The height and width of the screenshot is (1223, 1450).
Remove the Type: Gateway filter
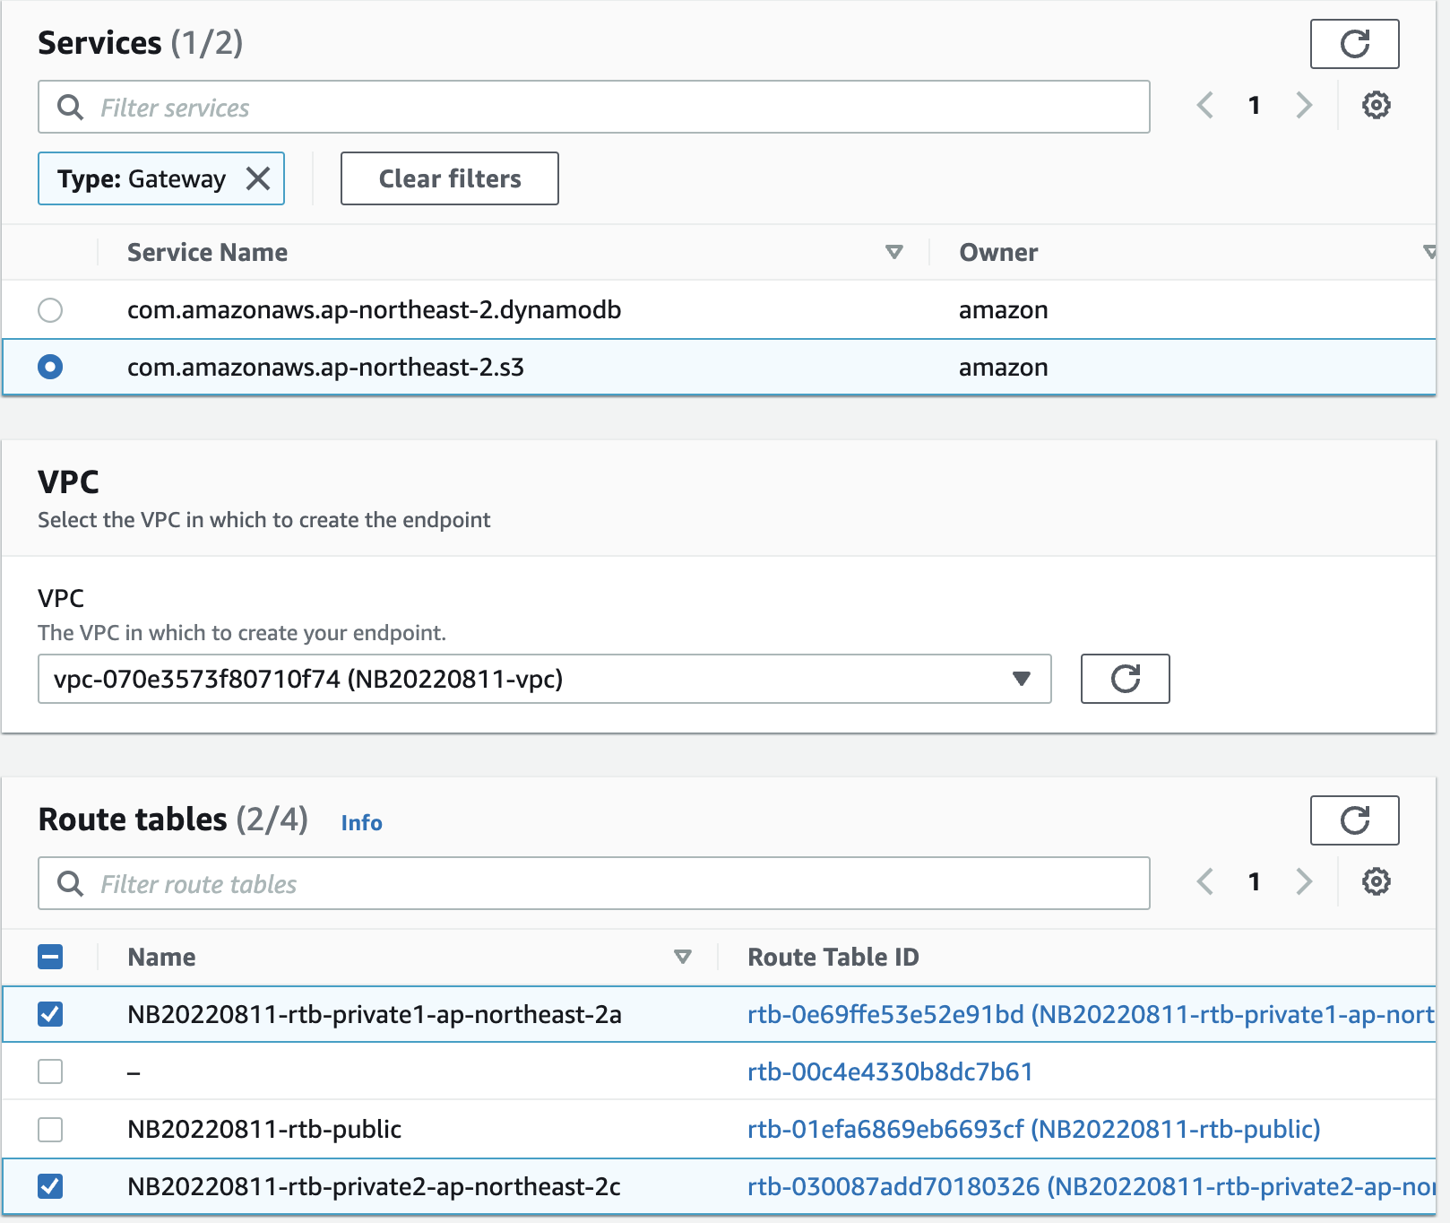[258, 178]
